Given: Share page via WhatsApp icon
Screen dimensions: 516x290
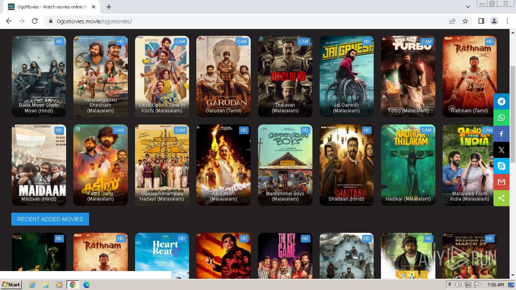Looking at the screenshot, I should click(501, 118).
